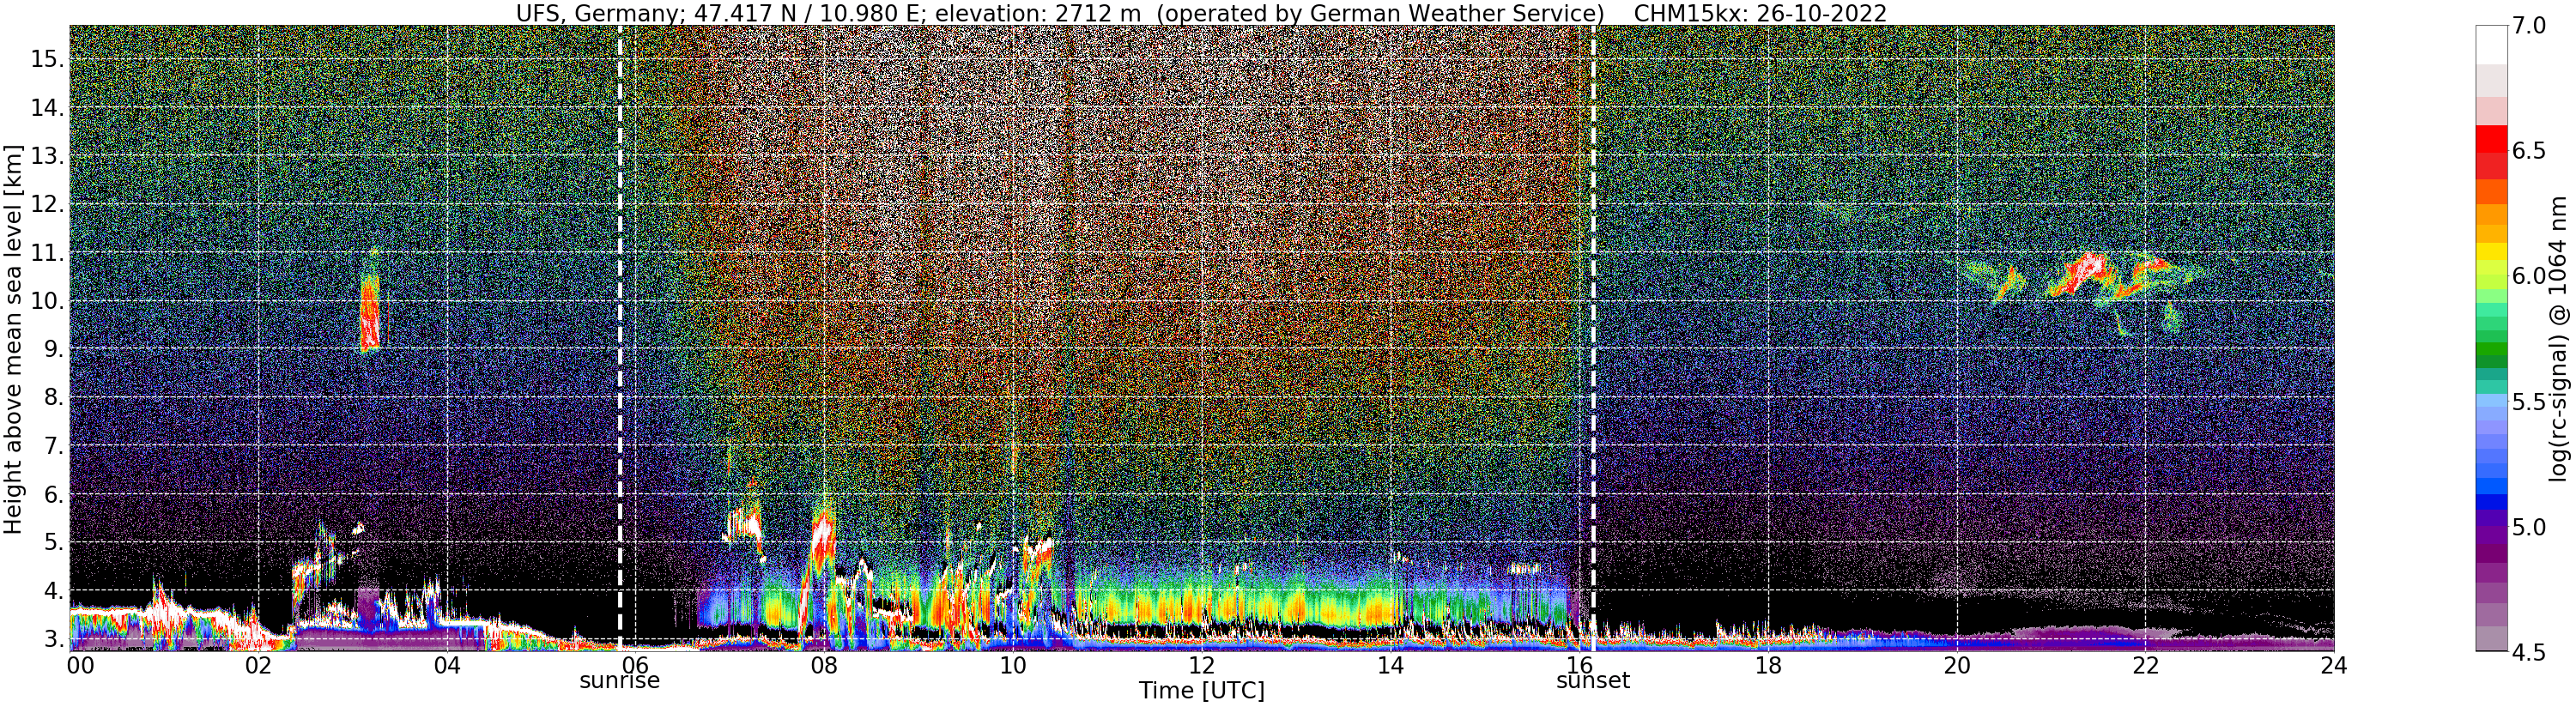Click x-axis tick label "04"
This screenshot has height=707, width=2576.
pos(447,665)
